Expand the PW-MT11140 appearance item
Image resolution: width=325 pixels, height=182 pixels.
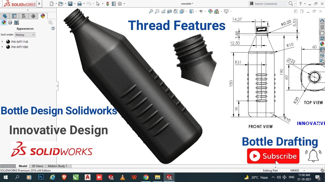click(x=2, y=41)
